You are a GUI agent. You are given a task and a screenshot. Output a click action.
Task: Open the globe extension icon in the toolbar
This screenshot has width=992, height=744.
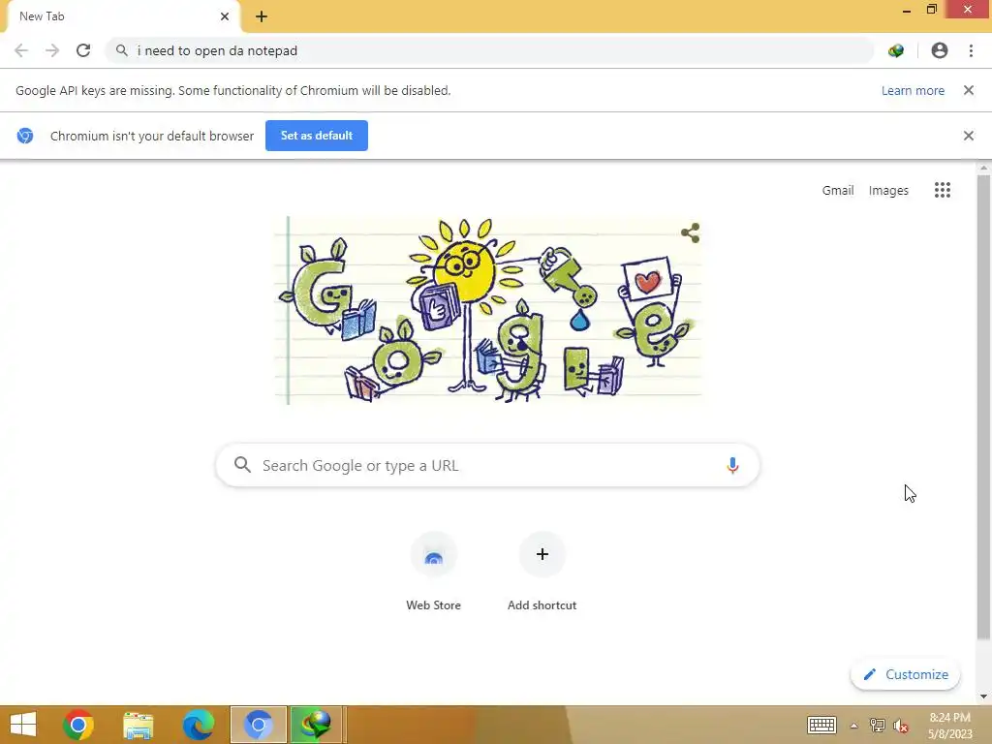(x=896, y=50)
